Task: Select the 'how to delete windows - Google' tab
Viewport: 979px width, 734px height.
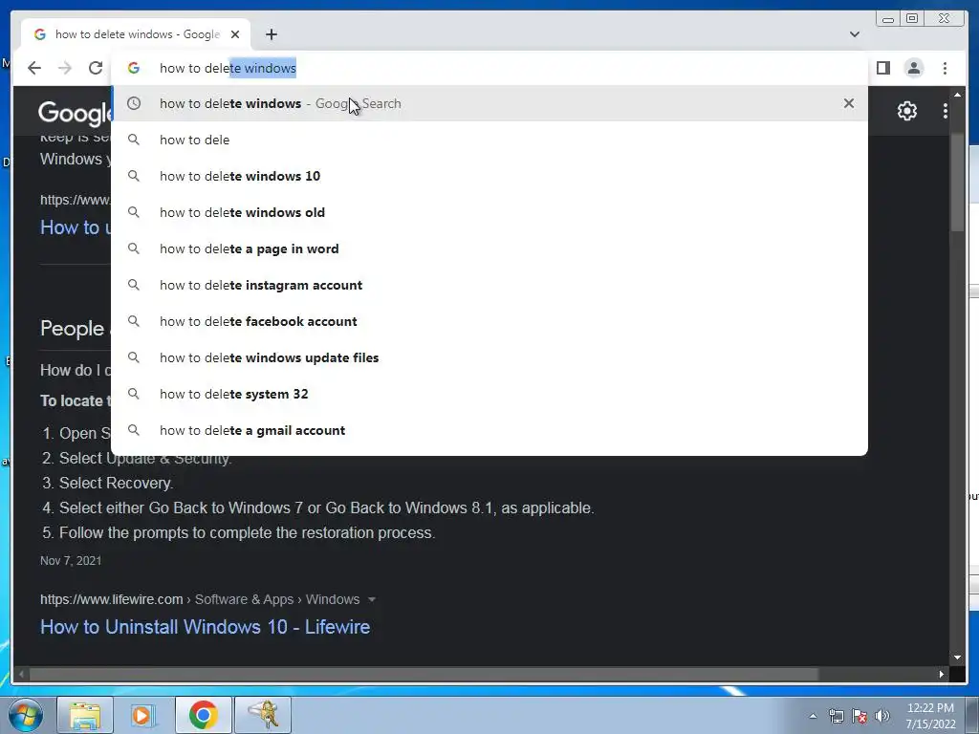Action: coord(136,34)
